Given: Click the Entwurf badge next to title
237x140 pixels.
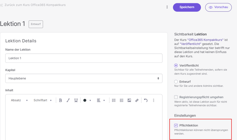Looking at the screenshot, I should pyautogui.click(x=36, y=24).
